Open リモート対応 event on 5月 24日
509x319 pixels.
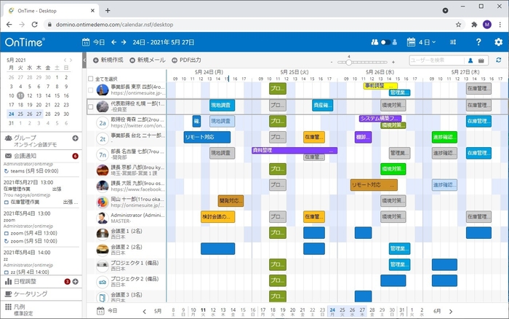207,137
